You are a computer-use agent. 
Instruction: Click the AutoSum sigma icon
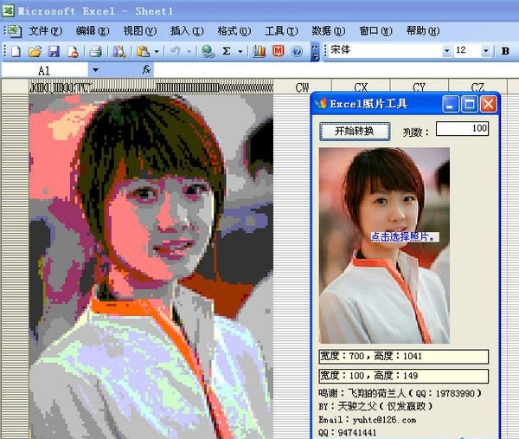pos(227,51)
